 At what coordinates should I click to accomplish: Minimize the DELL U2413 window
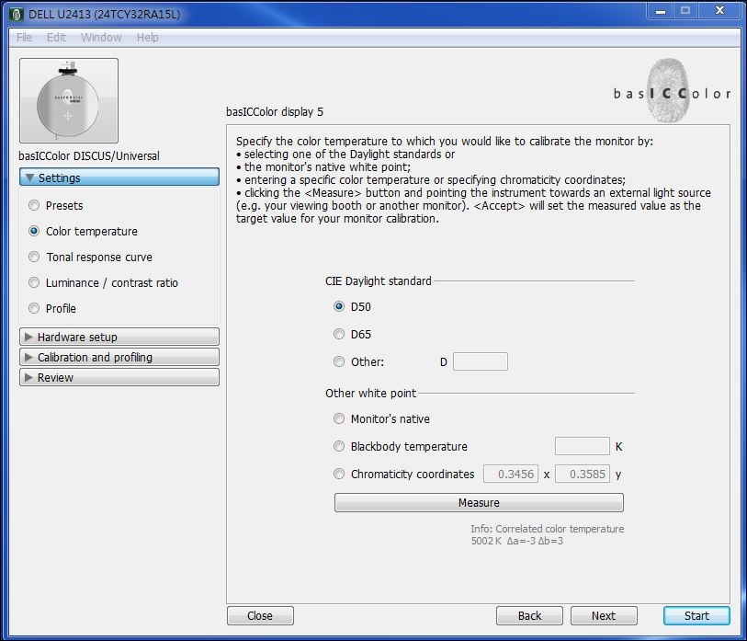click(661, 11)
